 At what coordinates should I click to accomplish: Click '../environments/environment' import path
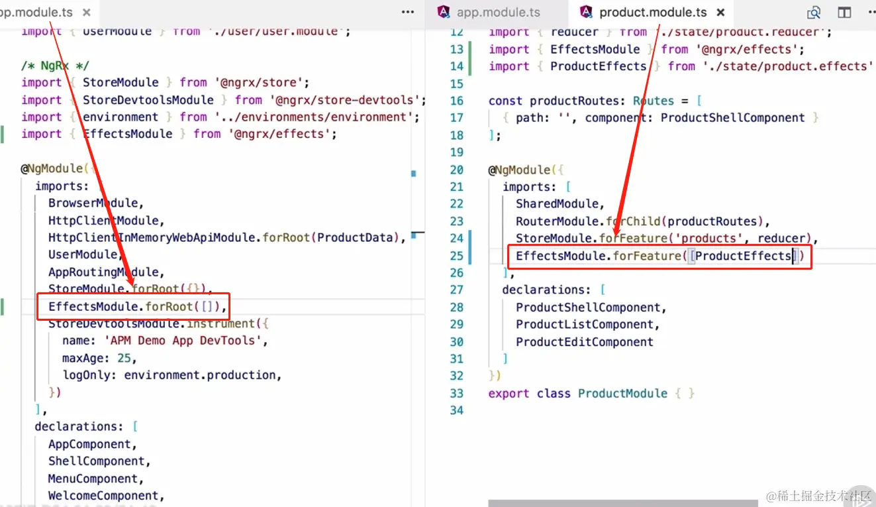(x=313, y=117)
